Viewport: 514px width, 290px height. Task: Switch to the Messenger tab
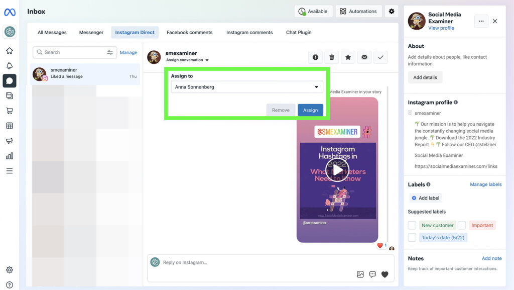tap(91, 32)
